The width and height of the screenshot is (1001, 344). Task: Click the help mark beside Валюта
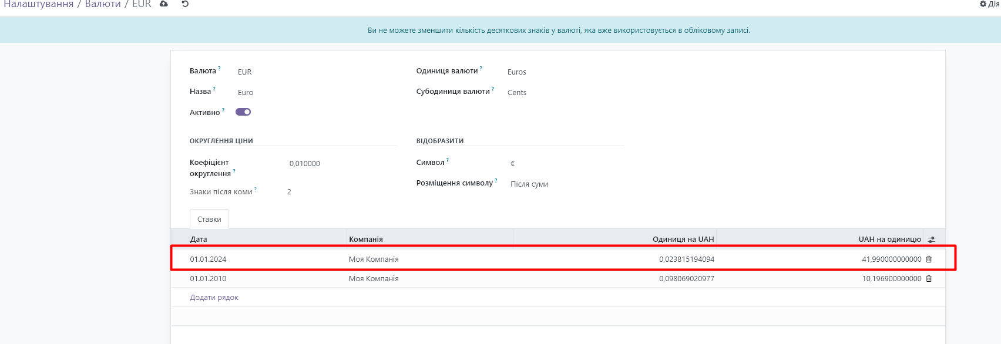[219, 69]
